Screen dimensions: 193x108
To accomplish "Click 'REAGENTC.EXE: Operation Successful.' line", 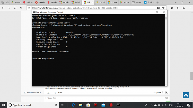I will point(51,51).
